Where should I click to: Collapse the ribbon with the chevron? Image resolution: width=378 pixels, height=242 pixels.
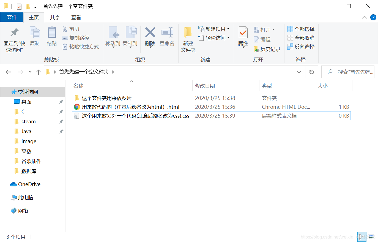(365, 17)
